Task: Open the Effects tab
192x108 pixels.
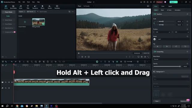Action: pyautogui.click(x=43, y=7)
